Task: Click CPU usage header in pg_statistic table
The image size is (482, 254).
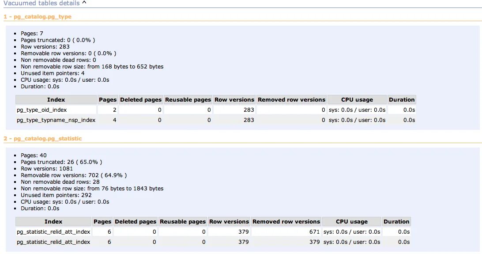Action: [352, 221]
